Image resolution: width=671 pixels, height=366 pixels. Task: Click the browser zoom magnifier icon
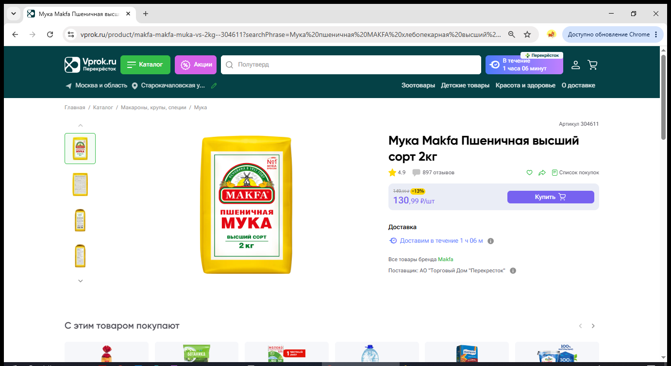(x=512, y=34)
